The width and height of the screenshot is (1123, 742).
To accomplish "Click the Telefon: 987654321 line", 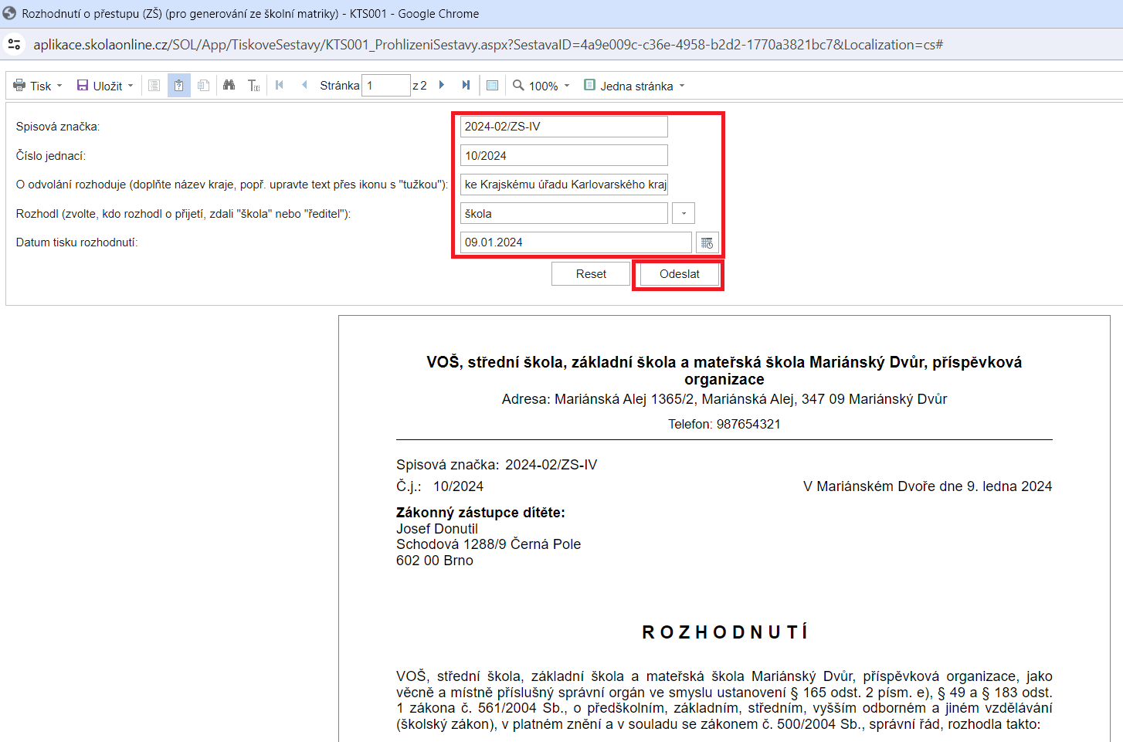I will coord(724,425).
